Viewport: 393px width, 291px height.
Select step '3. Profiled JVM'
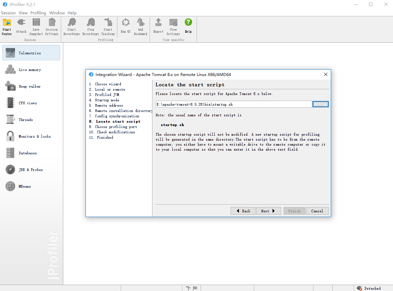[x=104, y=95]
